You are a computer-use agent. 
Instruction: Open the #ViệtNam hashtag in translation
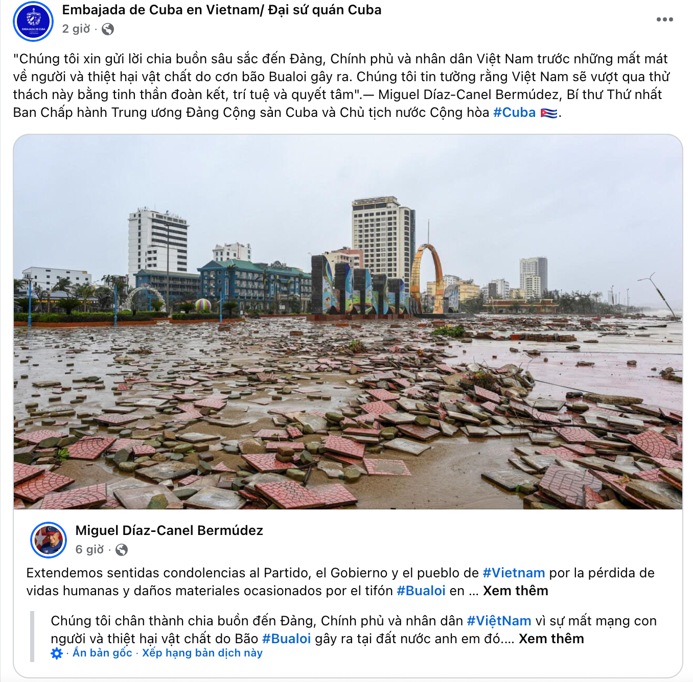499,621
